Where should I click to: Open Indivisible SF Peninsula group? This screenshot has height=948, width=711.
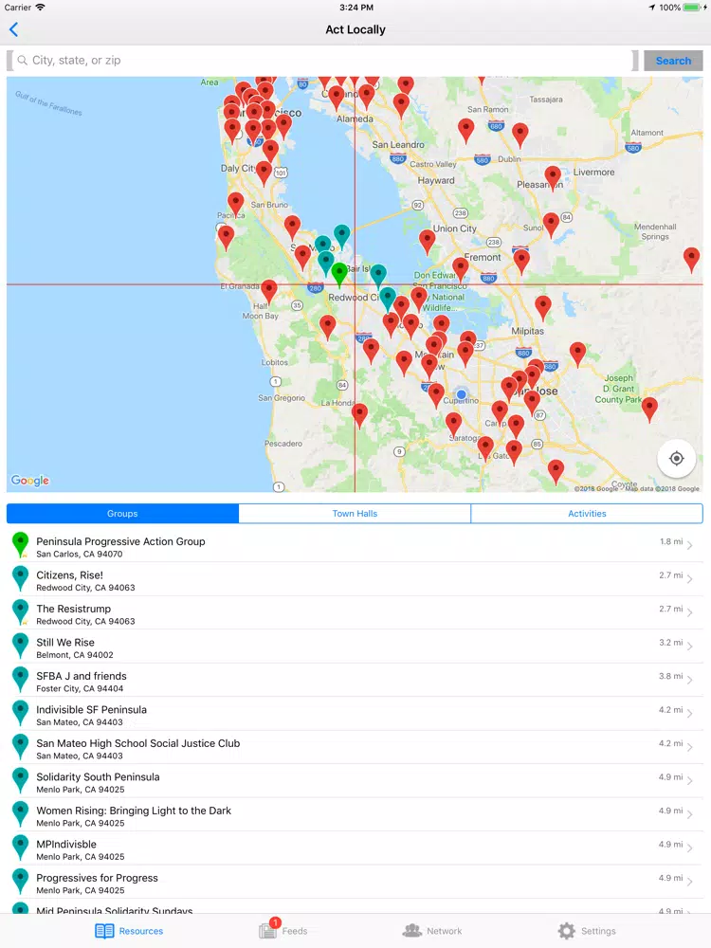pos(355,715)
